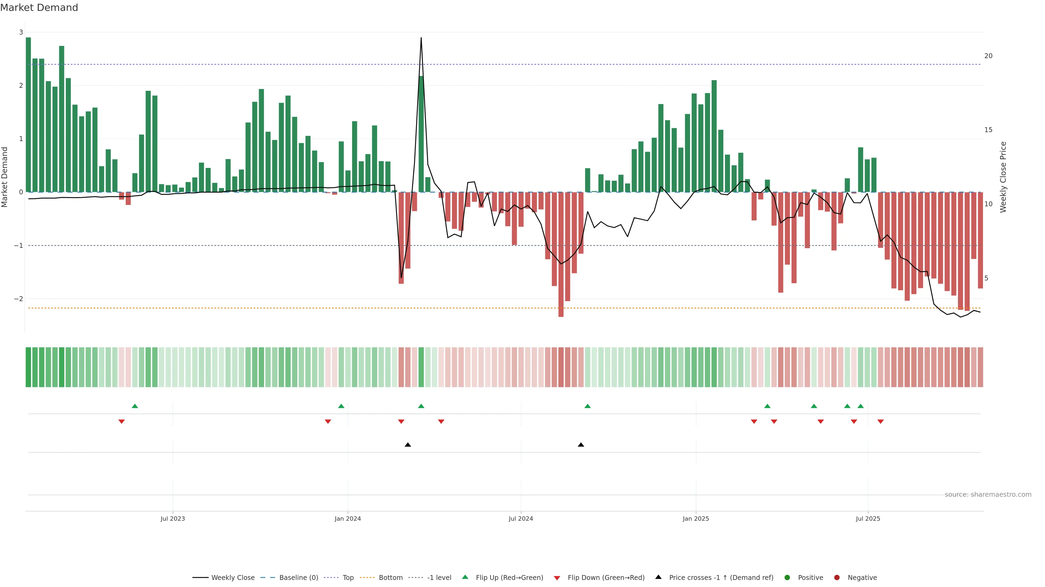1045x587 pixels.
Task: Click green Flip Up legend triangle
Action: [x=465, y=577]
